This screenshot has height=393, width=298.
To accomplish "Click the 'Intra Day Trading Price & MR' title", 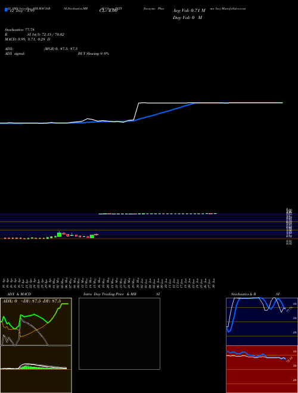I will [110, 294].
